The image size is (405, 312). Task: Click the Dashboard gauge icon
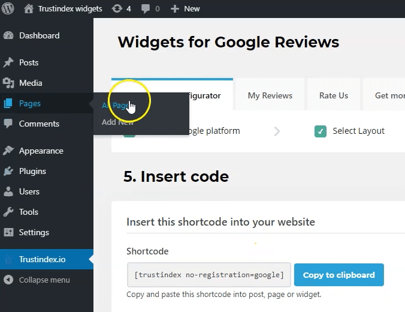point(8,35)
